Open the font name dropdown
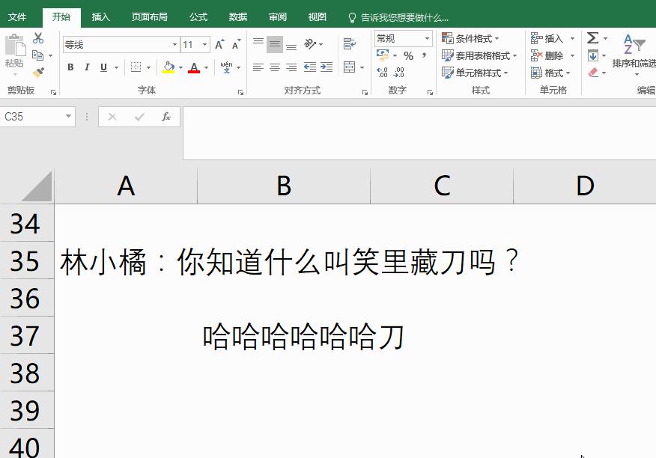 click(174, 44)
